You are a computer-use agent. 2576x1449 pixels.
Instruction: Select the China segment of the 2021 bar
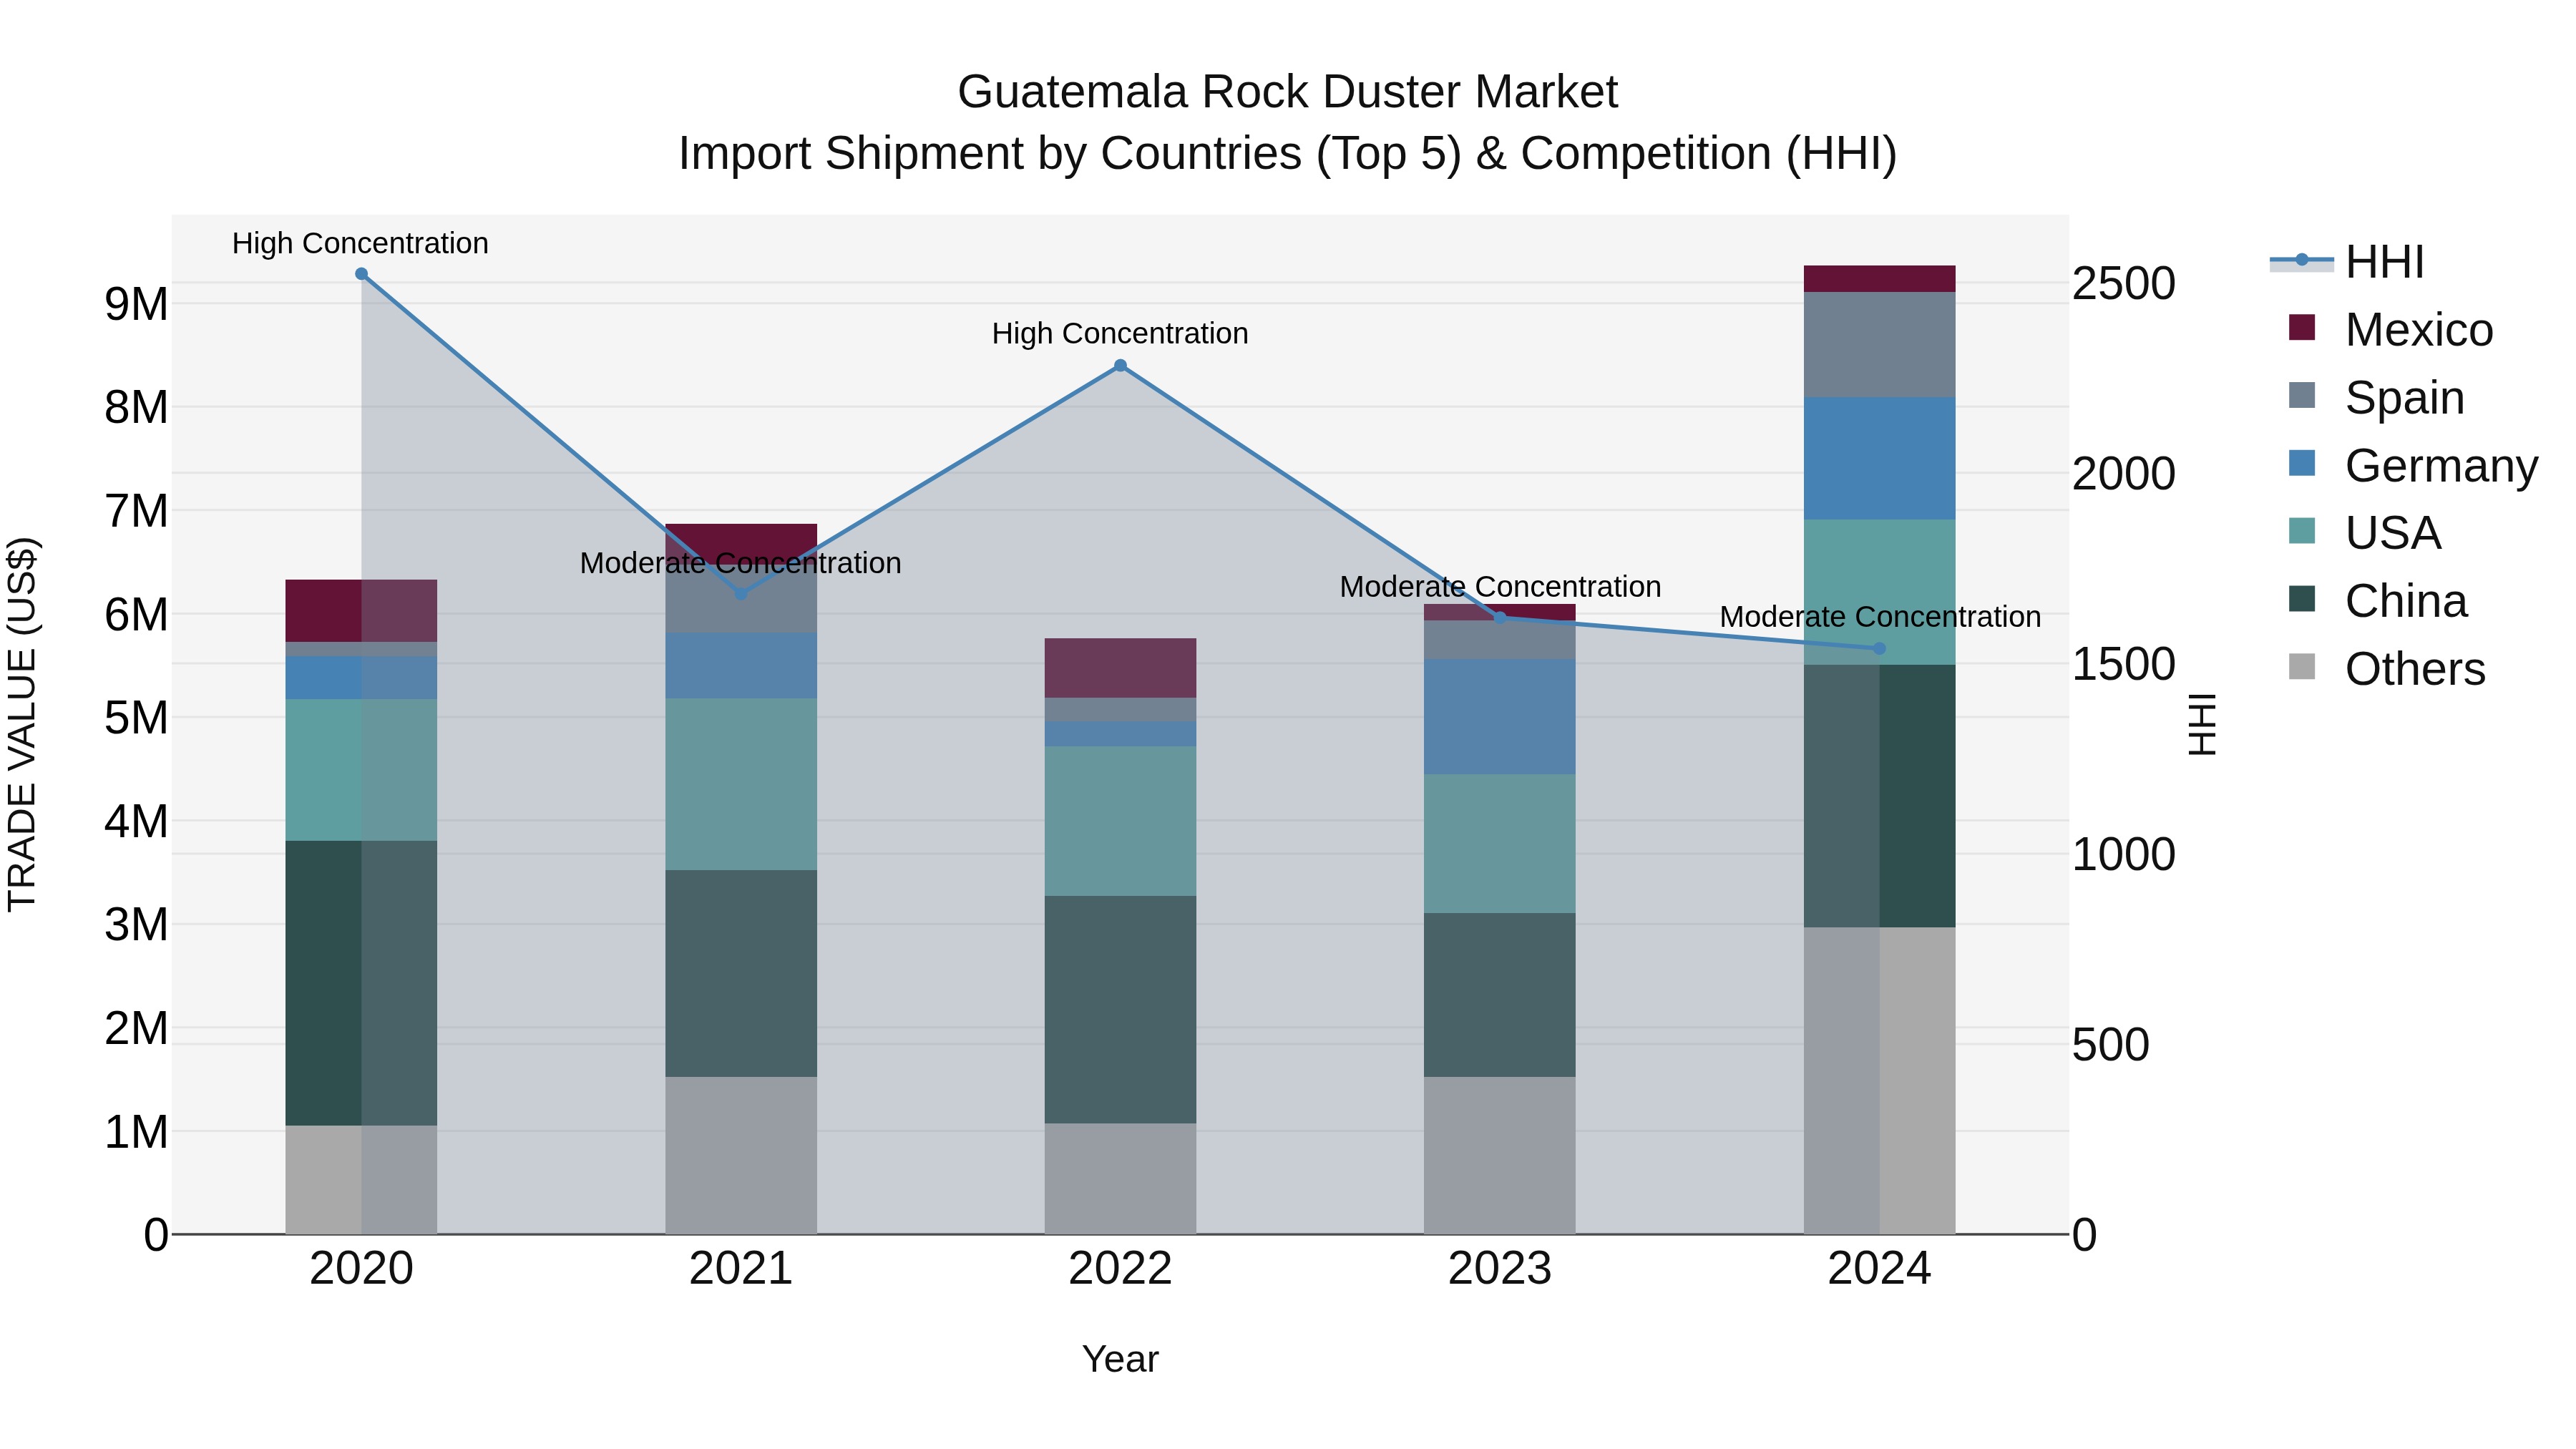click(741, 974)
